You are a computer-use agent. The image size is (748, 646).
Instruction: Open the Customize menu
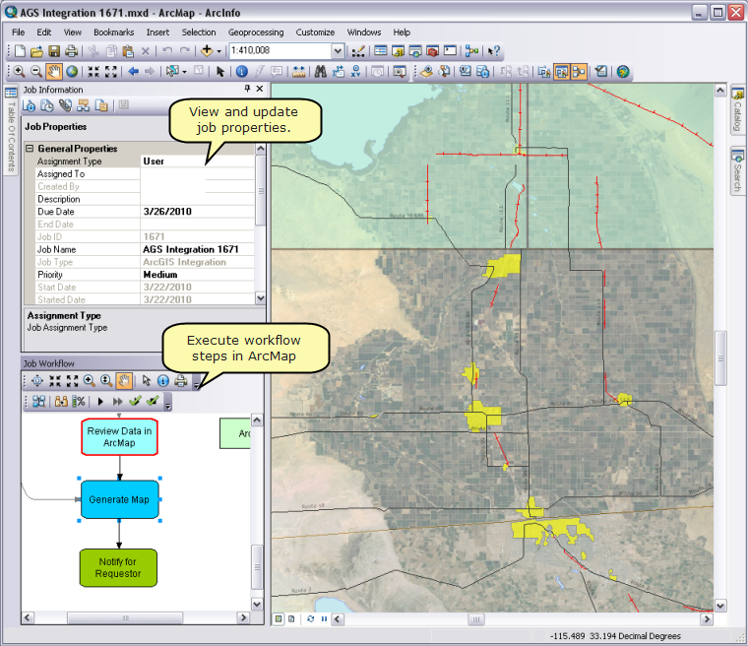pos(315,32)
